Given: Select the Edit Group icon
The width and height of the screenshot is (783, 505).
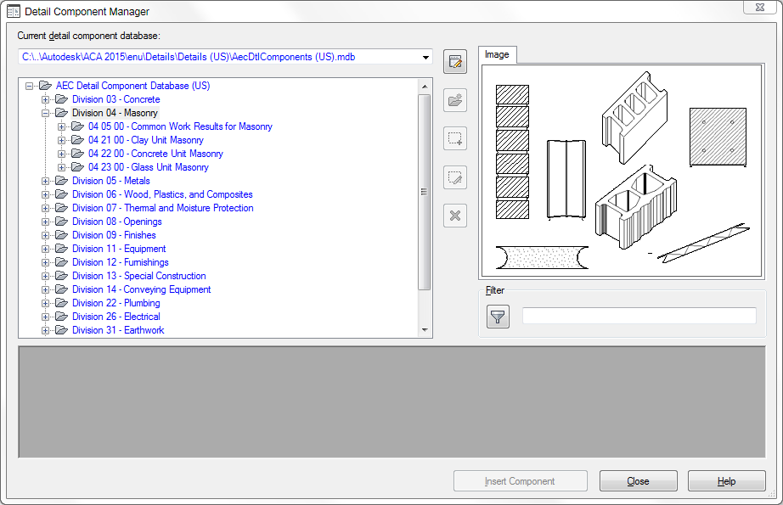Looking at the screenshot, I should coord(454,177).
